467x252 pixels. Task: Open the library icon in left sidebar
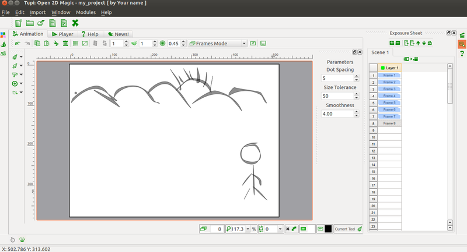coord(4,54)
